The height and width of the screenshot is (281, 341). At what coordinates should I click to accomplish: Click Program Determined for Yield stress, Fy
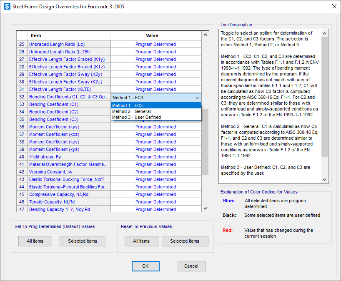click(155, 157)
